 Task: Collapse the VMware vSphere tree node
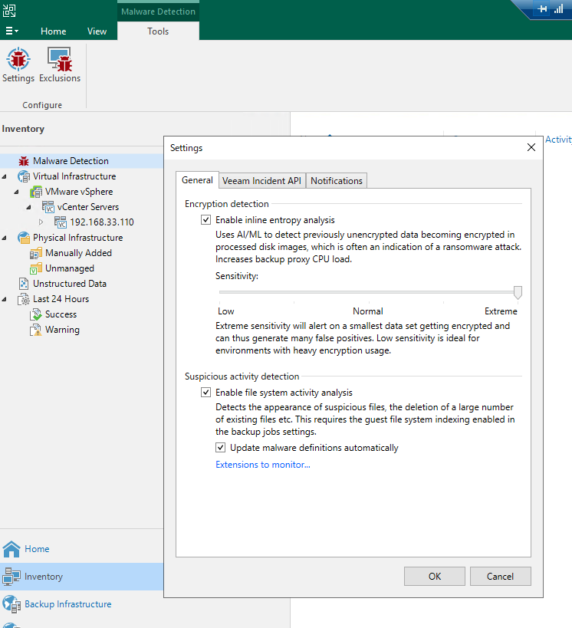pos(16,192)
